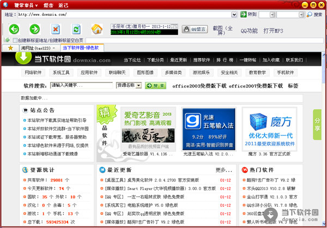Click the green download arrow site logo
The width and height of the screenshot is (327, 228).
[x=23, y=58]
